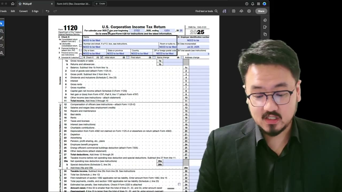This screenshot has height=192, width=342.
Task: Click the State or province field
Action: (119, 54)
